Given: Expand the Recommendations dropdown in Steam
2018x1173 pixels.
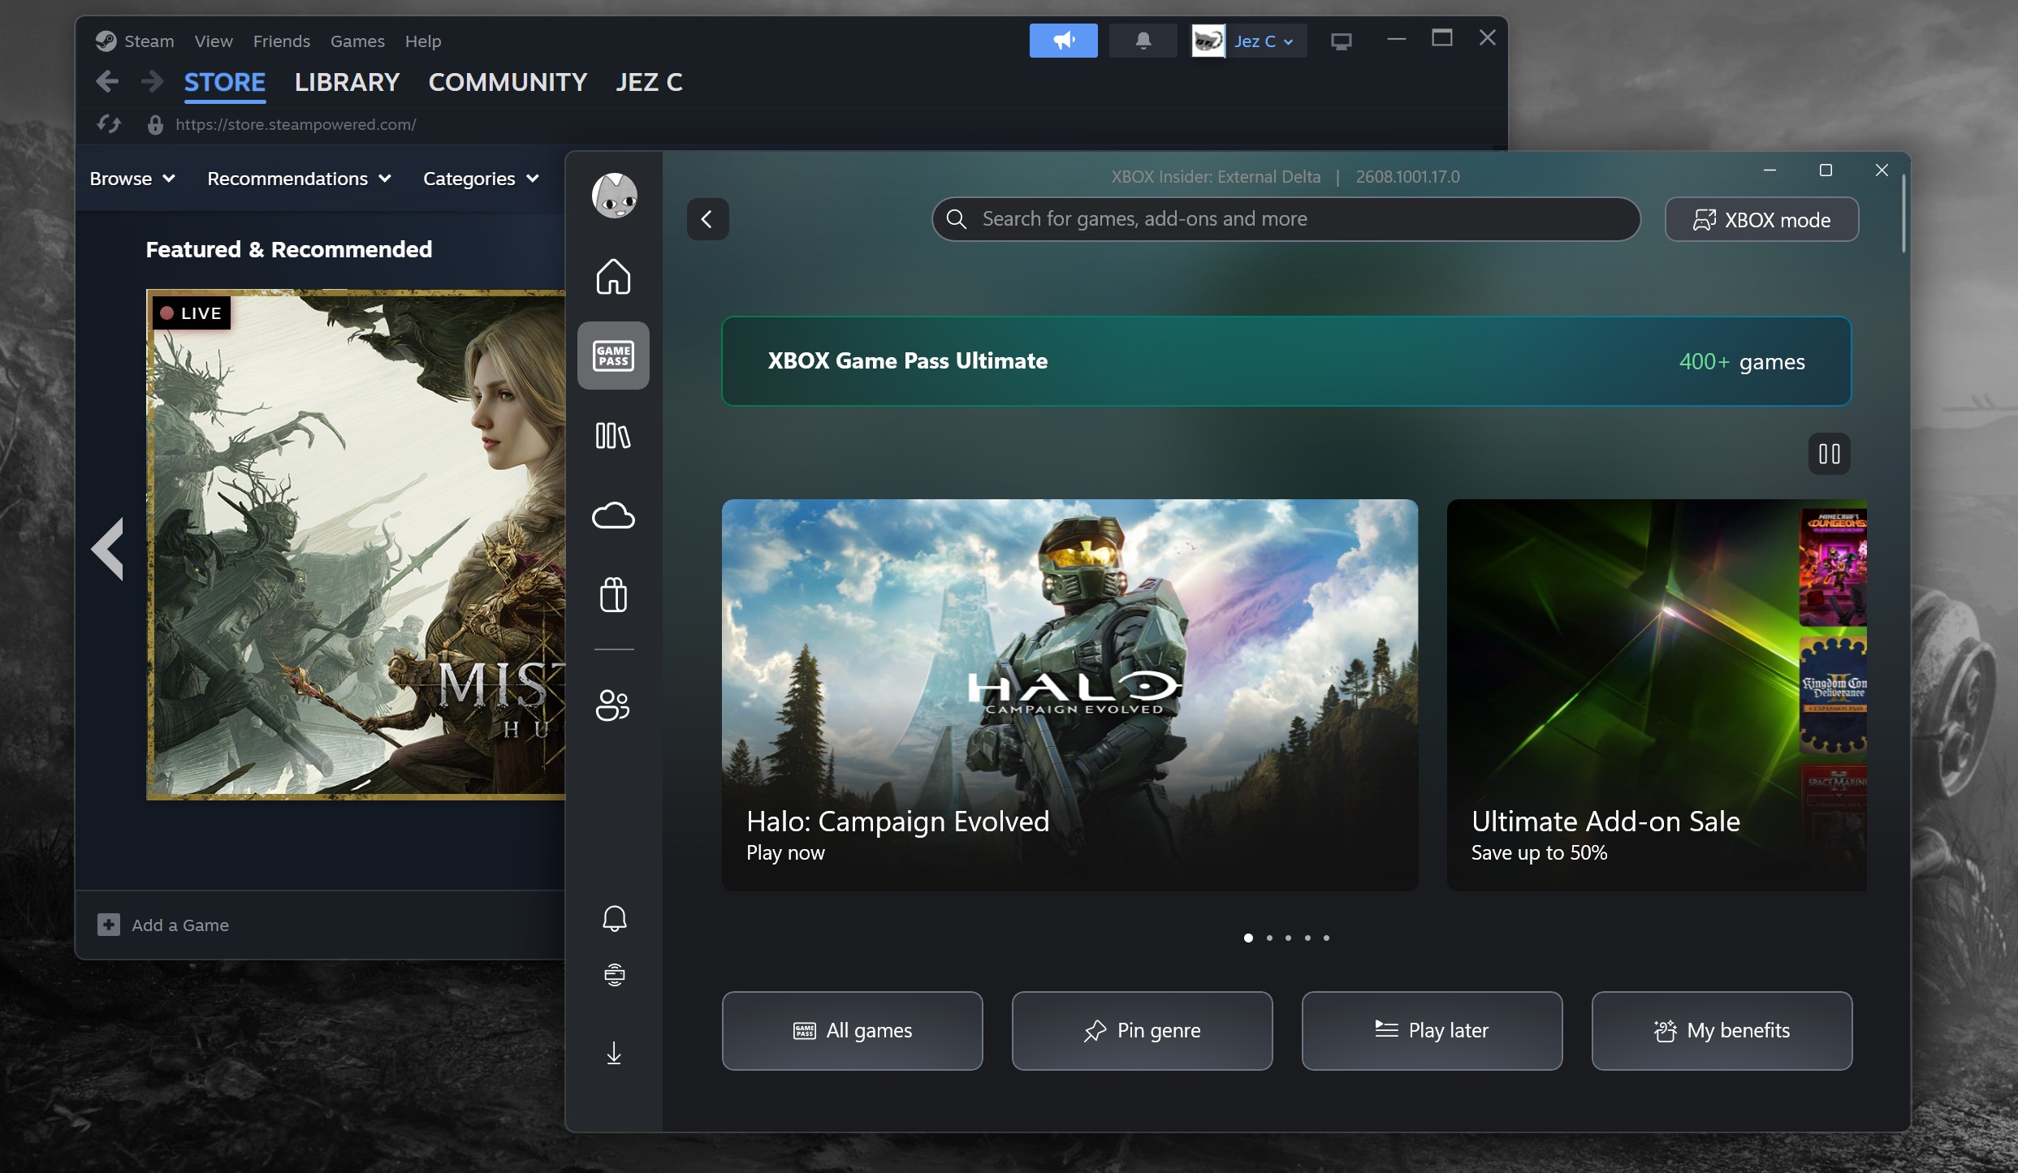Looking at the screenshot, I should pyautogui.click(x=300, y=179).
